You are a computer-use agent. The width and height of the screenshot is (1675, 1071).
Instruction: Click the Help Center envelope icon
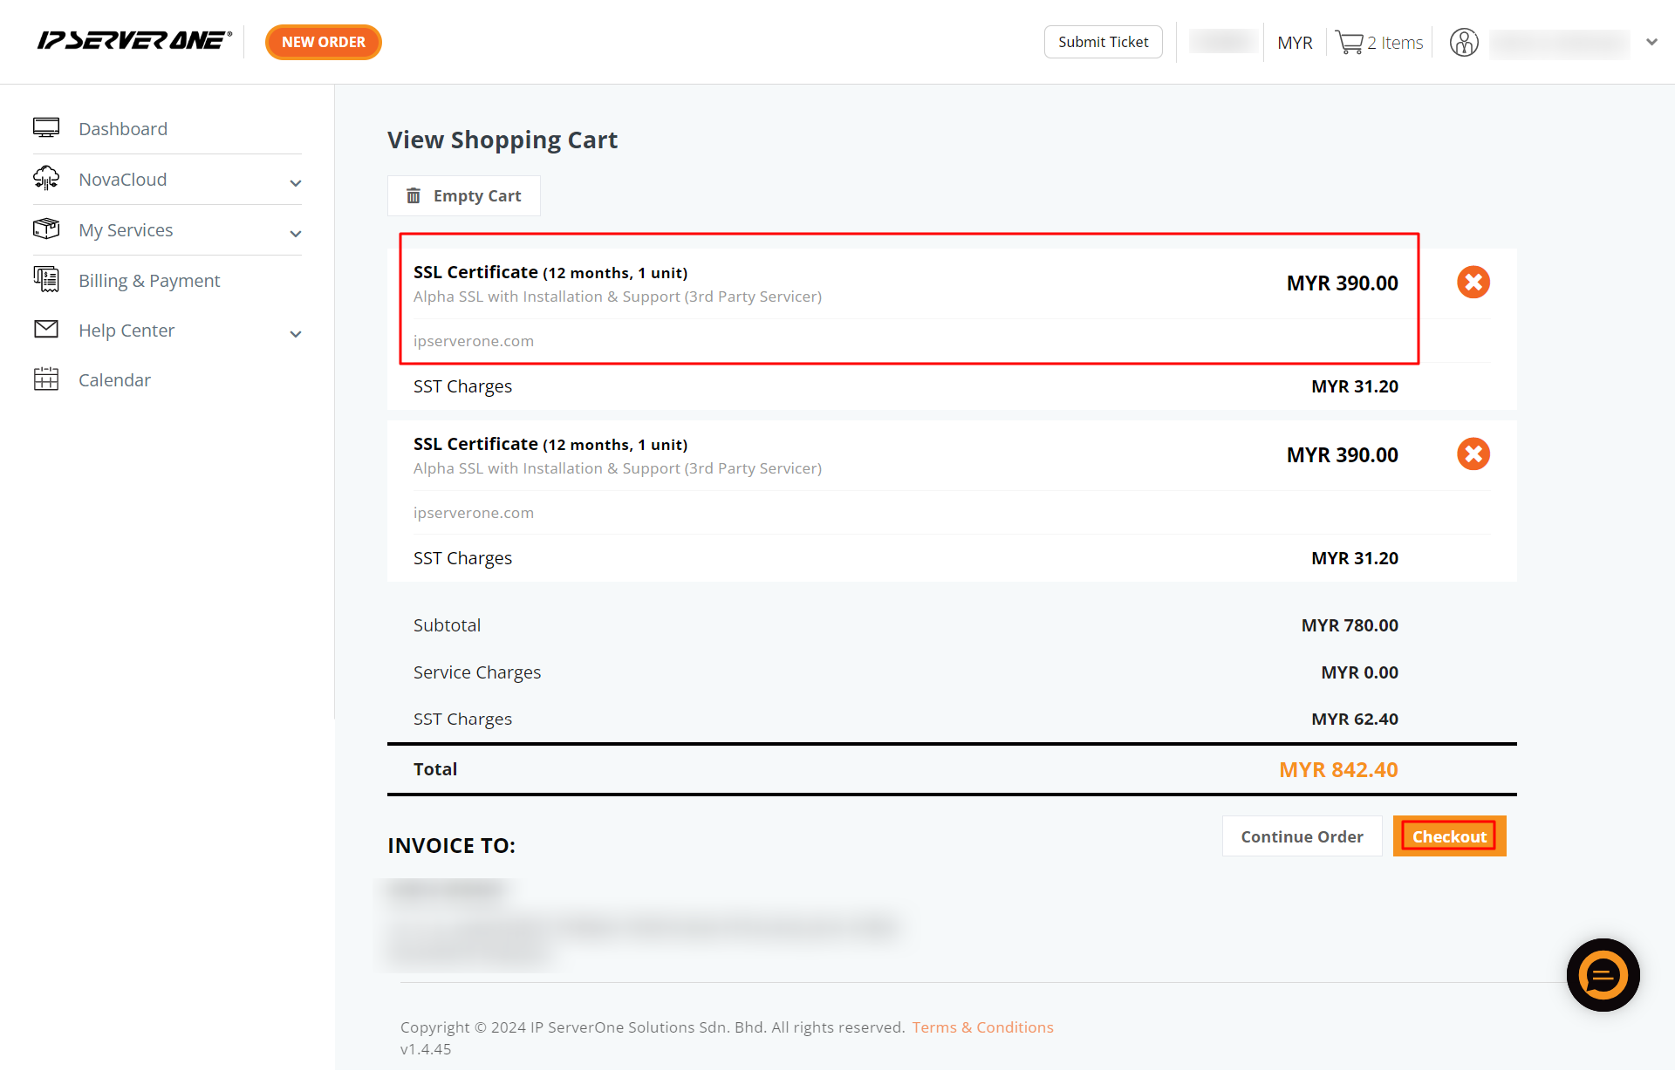(x=46, y=330)
